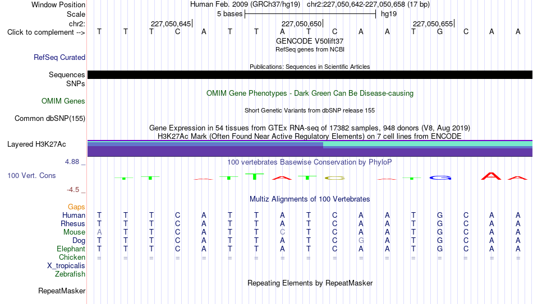This screenshot has width=533, height=304.
Task: Click the G base in the top sequence row
Action: [x=439, y=32]
